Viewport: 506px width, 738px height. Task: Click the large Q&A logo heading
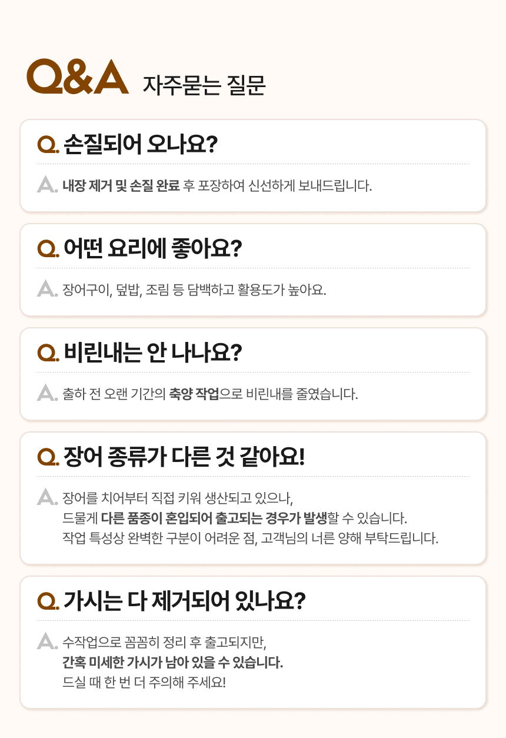coord(77,78)
